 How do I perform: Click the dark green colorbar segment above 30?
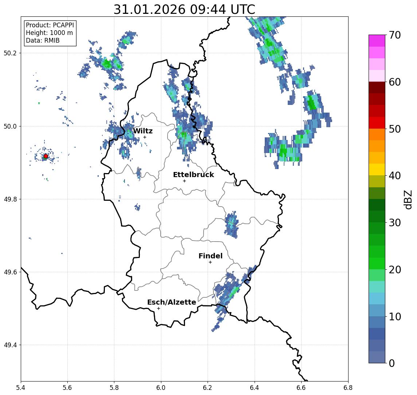tap(377, 216)
